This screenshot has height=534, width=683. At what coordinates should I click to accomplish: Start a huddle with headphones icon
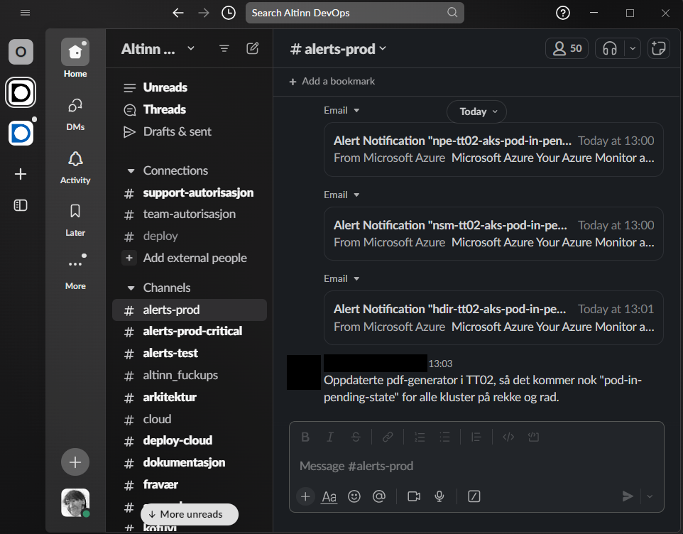610,48
